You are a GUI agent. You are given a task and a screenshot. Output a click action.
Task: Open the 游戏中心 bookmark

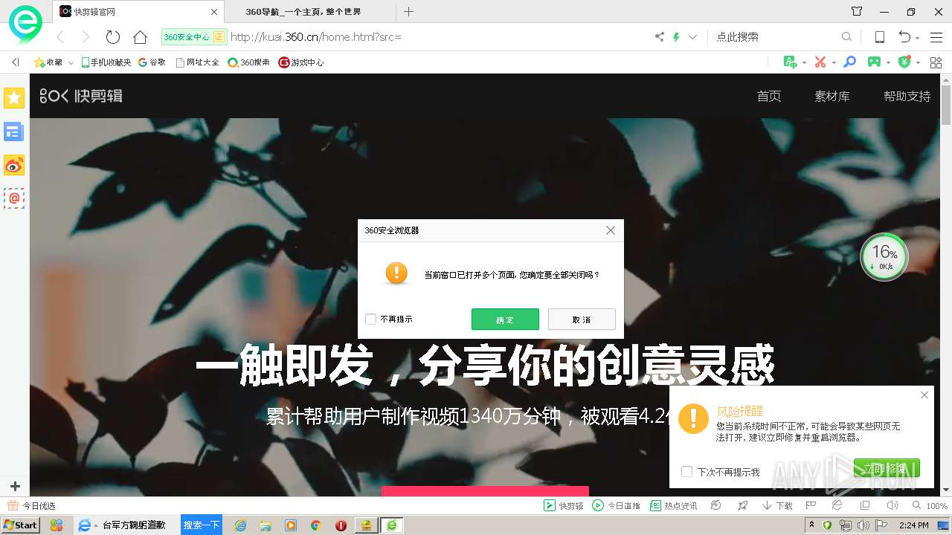point(301,62)
